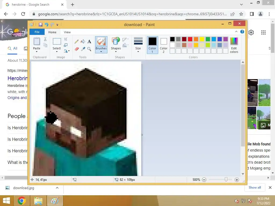Click the Cut scissors icon
Image resolution: width=275 pixels, height=206 pixels.
pyautogui.click(x=45, y=39)
